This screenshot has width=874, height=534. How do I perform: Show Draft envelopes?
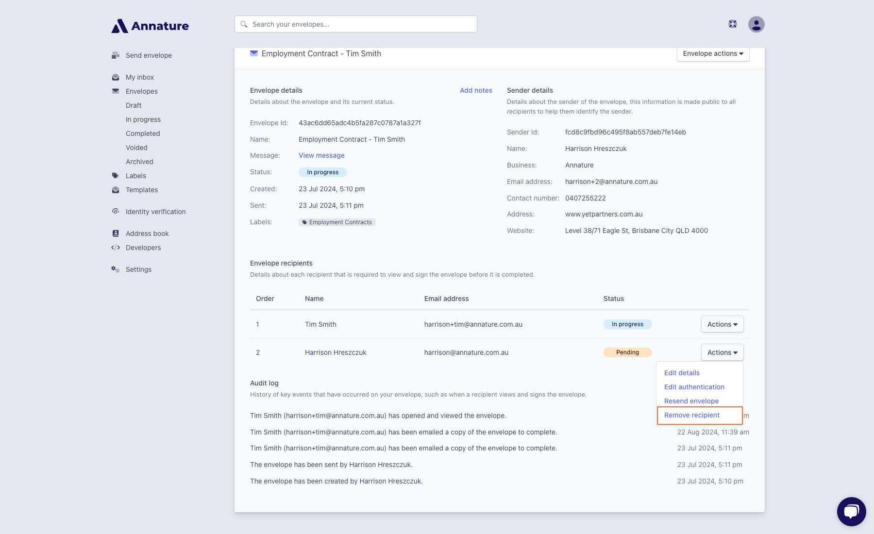coord(134,105)
